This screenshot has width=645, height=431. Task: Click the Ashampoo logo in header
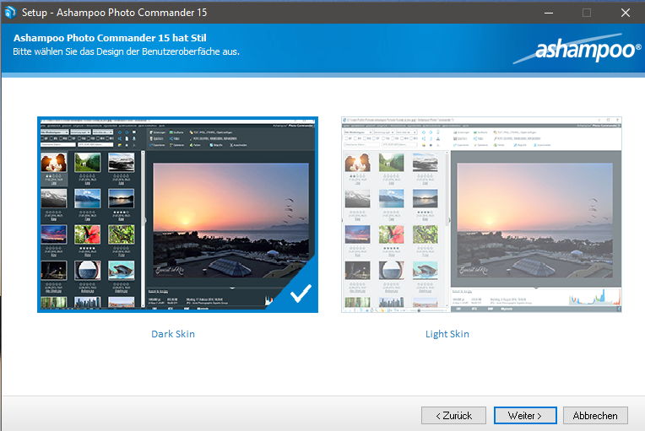pos(577,49)
